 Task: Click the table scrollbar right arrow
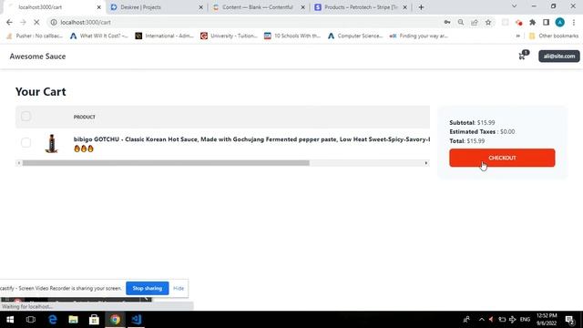point(426,163)
